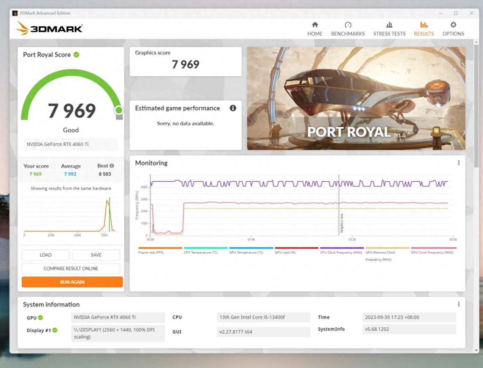Toggle the CPU Clock Frequency legend
483x368 pixels.
coord(341,251)
